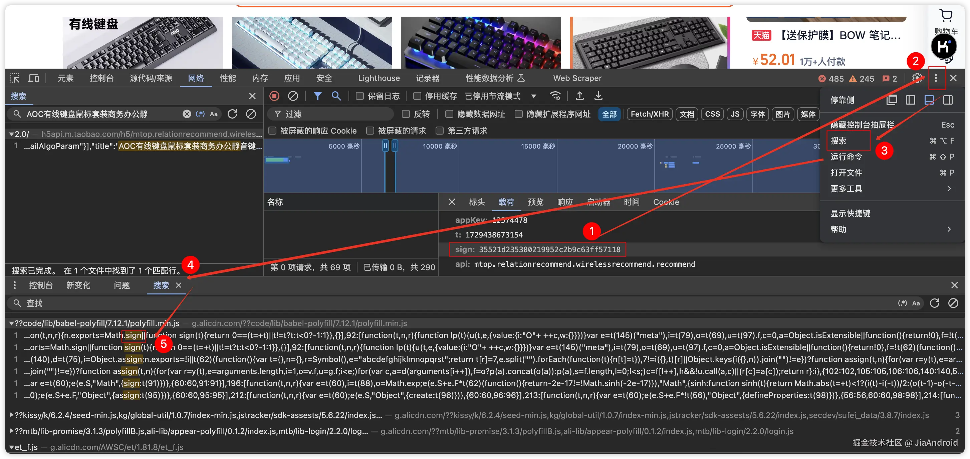The image size is (970, 459).
Task: Stop recording network log
Action: point(274,96)
